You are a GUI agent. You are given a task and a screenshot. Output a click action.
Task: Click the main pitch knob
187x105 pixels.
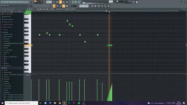pyautogui.click(x=31, y=6)
